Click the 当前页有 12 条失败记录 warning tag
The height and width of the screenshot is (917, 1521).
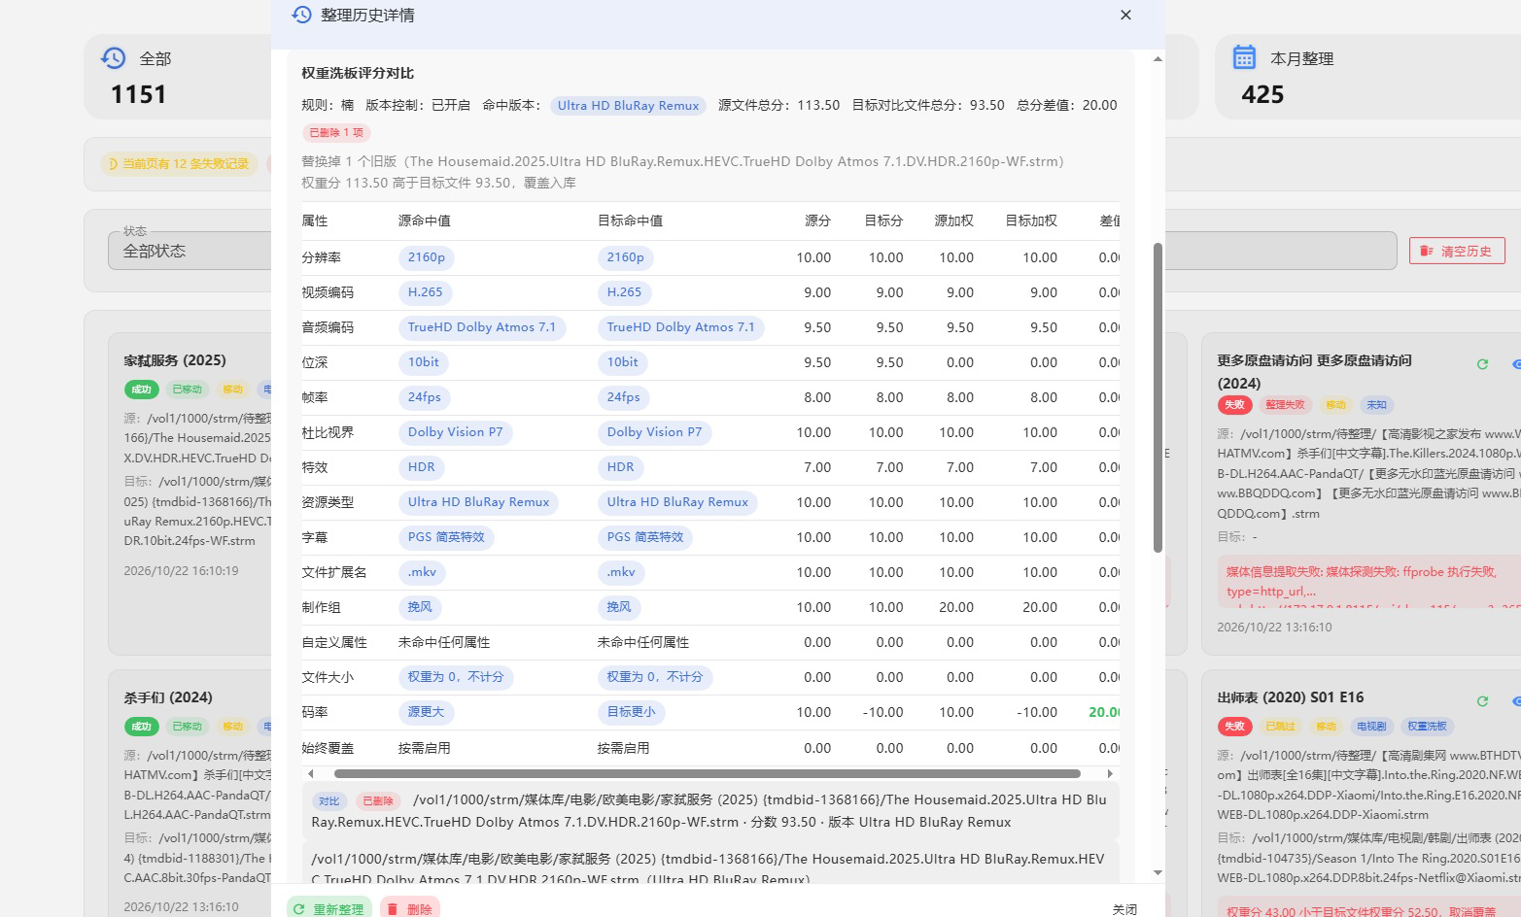(x=178, y=163)
